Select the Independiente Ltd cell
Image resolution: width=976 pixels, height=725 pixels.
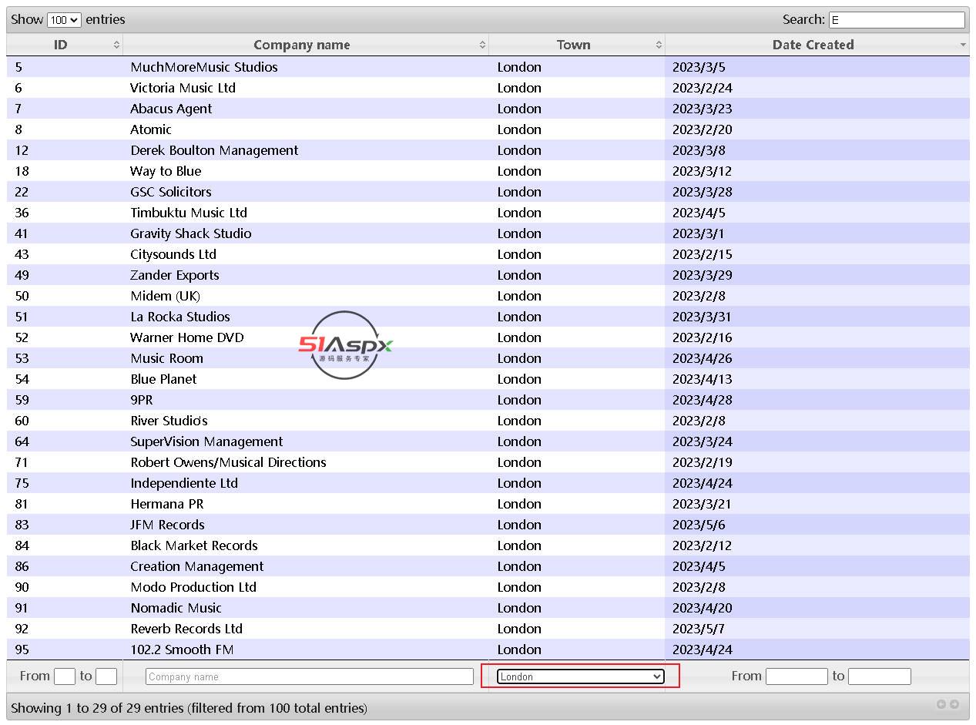coord(184,483)
